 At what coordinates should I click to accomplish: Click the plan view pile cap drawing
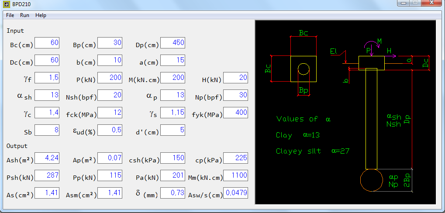coord(304,69)
